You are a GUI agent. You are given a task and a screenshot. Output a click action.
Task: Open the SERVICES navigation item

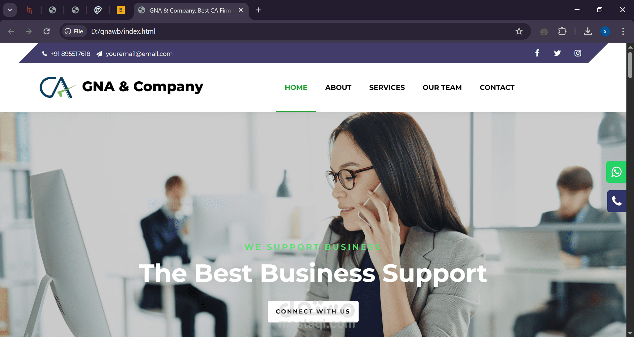387,88
